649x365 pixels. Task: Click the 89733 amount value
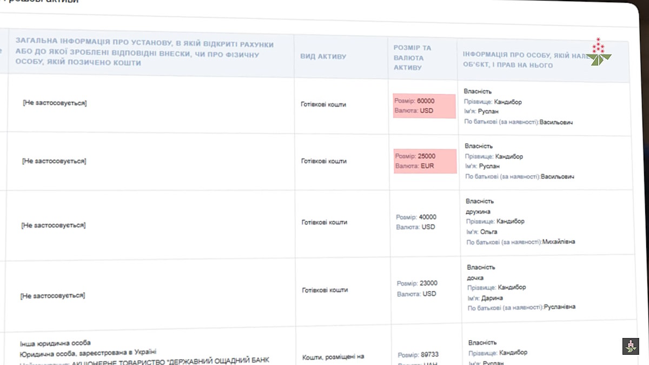418,355
